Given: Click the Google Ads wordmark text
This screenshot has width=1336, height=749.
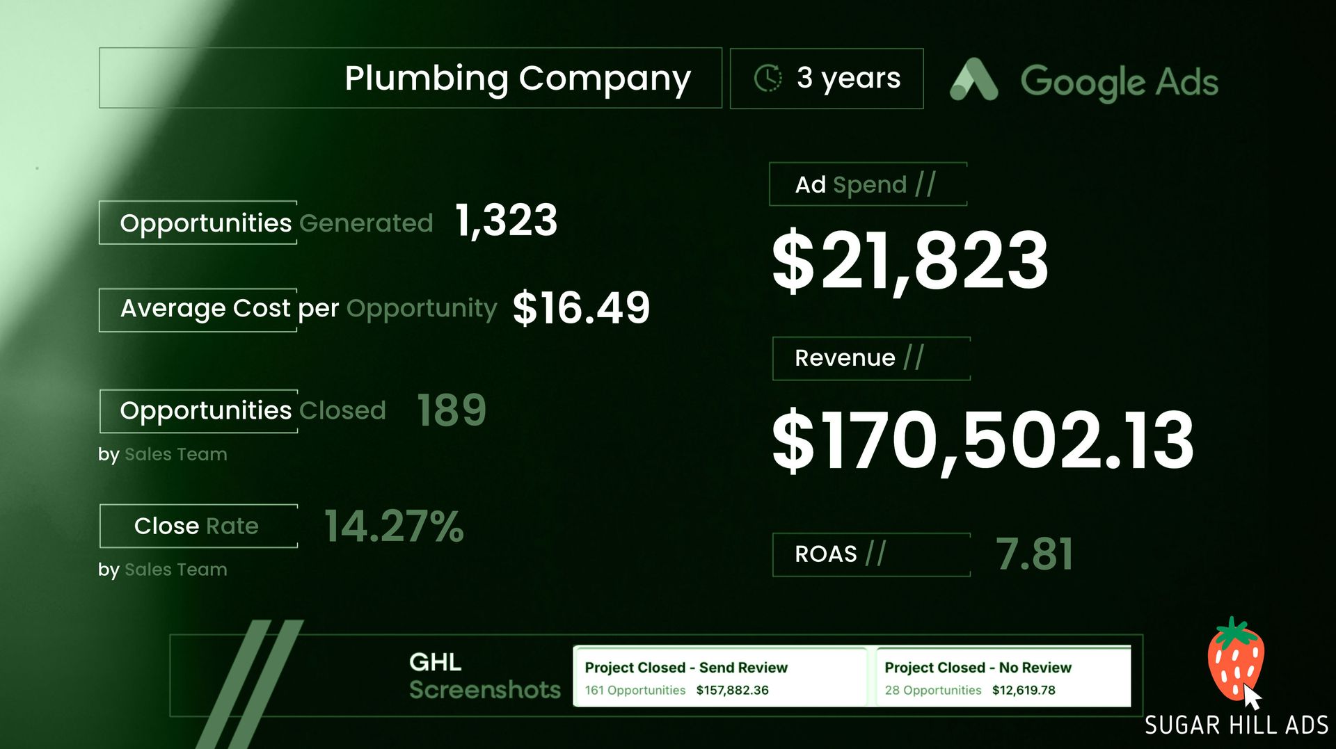Looking at the screenshot, I should pyautogui.click(x=1119, y=82).
